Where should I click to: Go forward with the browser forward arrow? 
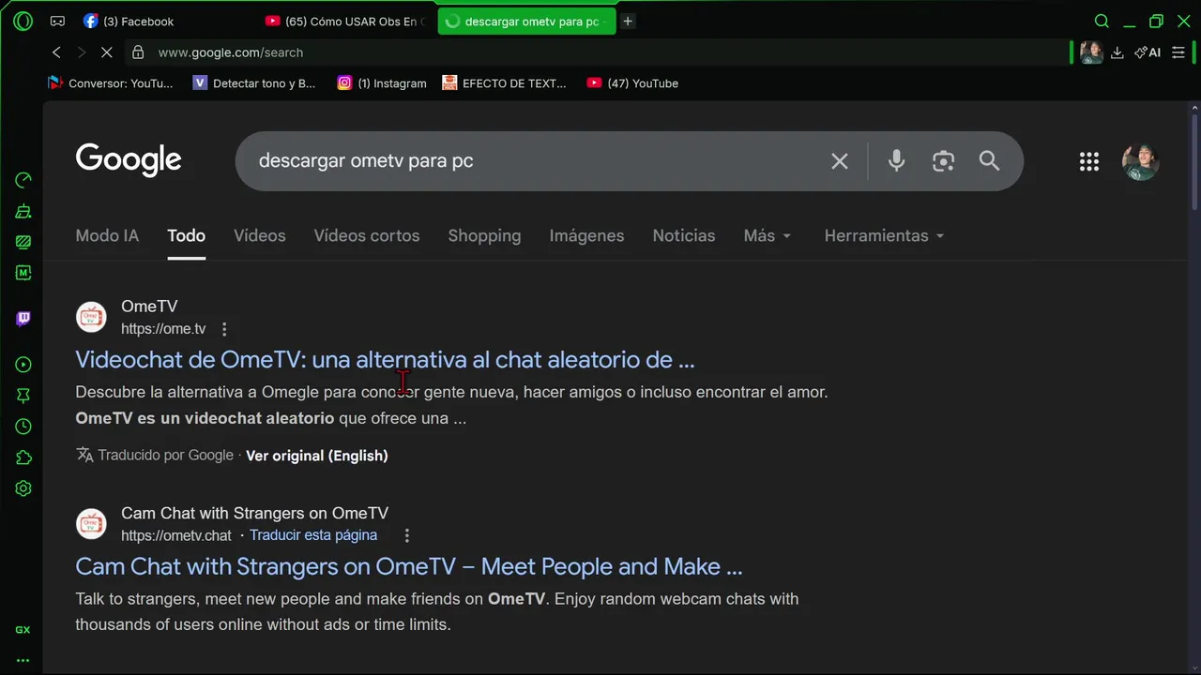(81, 52)
